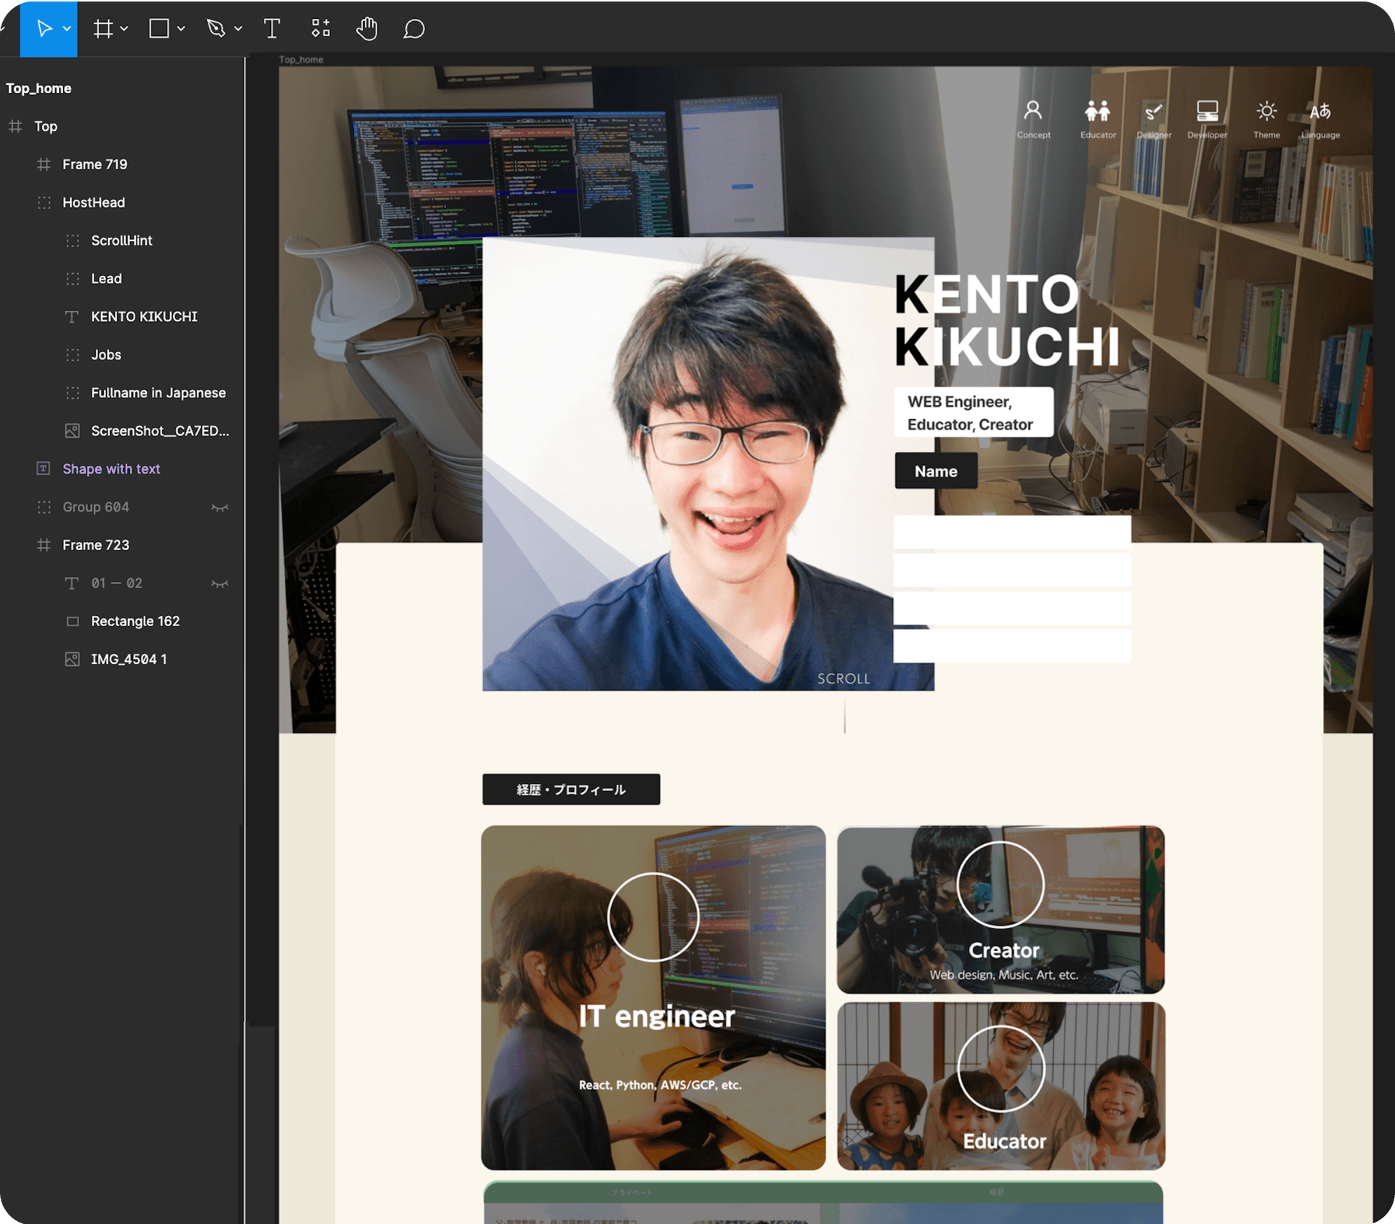Image resolution: width=1395 pixels, height=1224 pixels.
Task: Select the Move tool arrow
Action: point(44,29)
